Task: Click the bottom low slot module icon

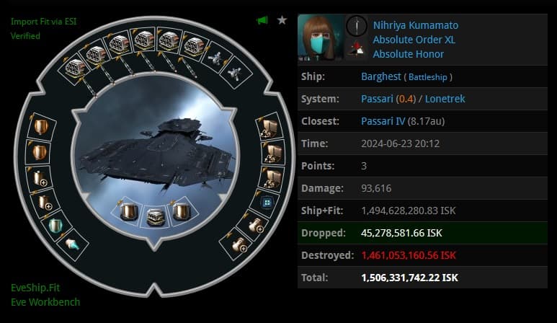Action: (240, 245)
